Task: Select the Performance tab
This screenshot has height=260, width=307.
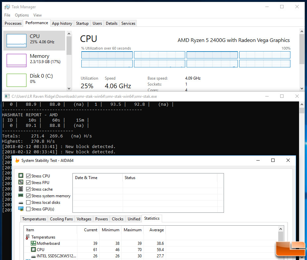Action: pyautogui.click(x=37, y=23)
